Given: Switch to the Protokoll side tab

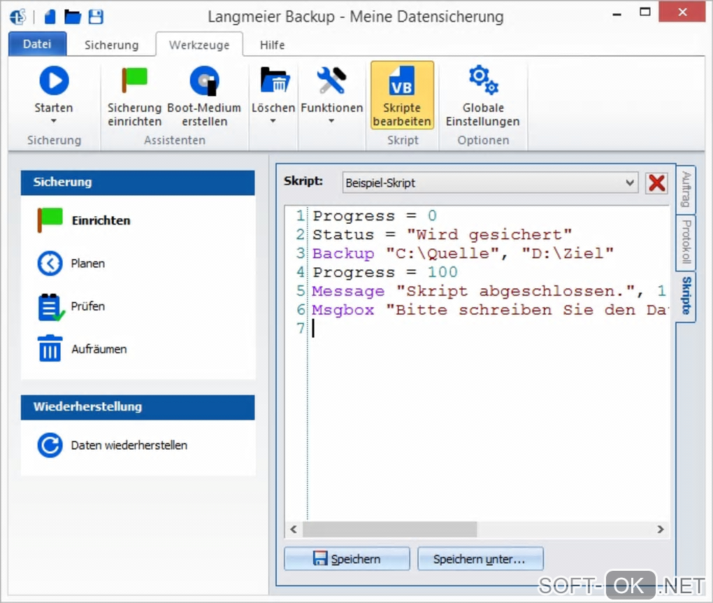Looking at the screenshot, I should [x=686, y=243].
